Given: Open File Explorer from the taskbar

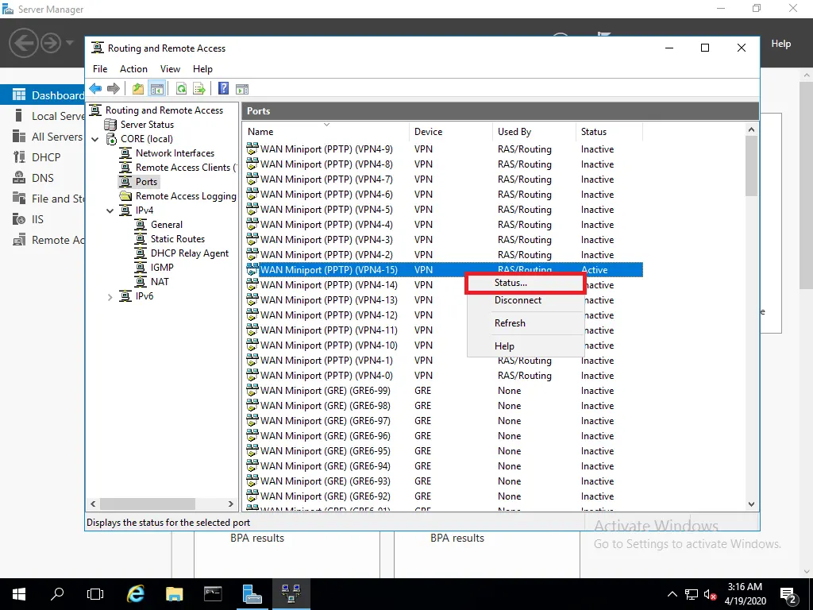Looking at the screenshot, I should pos(174,593).
